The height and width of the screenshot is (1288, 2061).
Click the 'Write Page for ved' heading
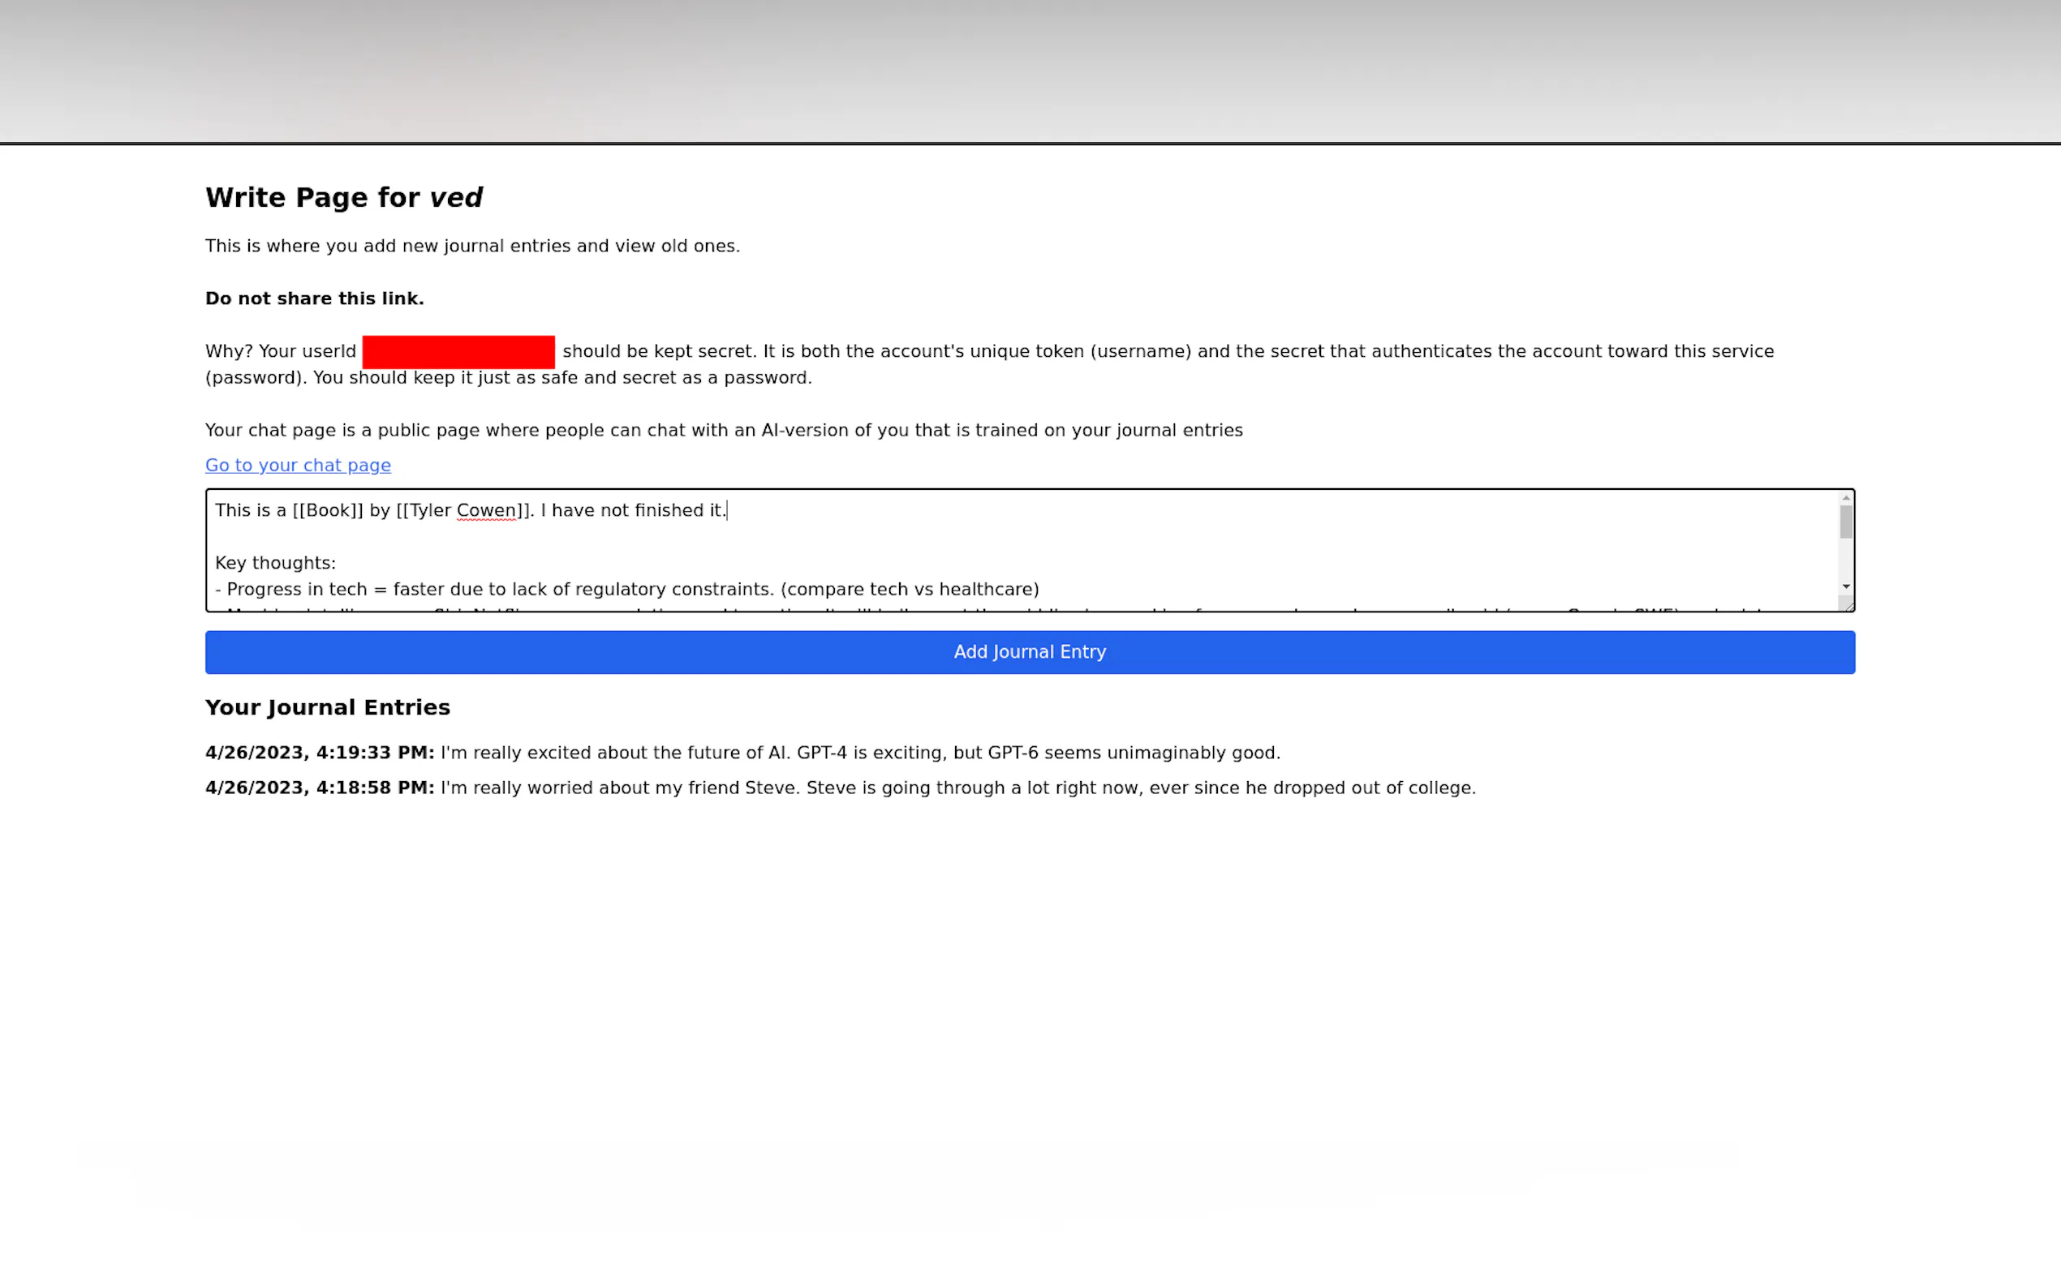[343, 198]
